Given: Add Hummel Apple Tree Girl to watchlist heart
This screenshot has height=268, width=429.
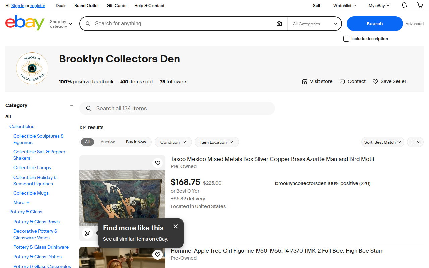Looking at the screenshot, I should 158,255.
